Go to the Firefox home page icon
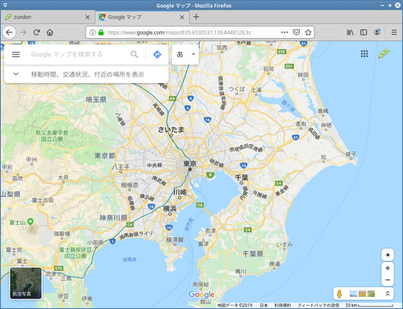Screen dimensions: 403x309 (x=50, y=32)
